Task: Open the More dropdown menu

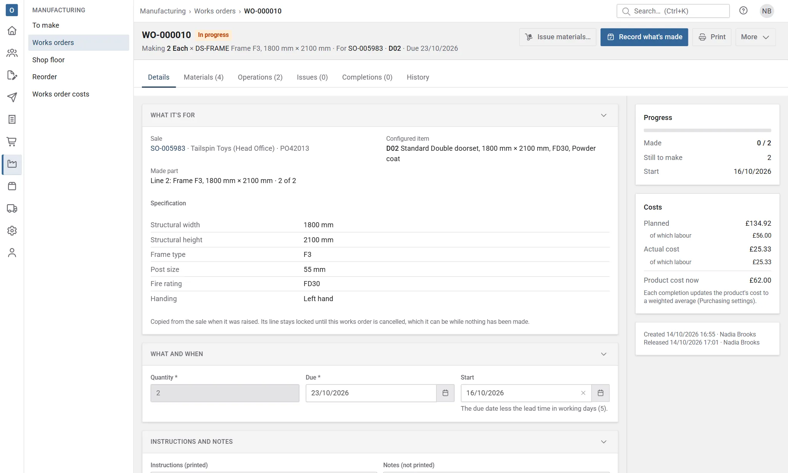Action: pos(755,37)
